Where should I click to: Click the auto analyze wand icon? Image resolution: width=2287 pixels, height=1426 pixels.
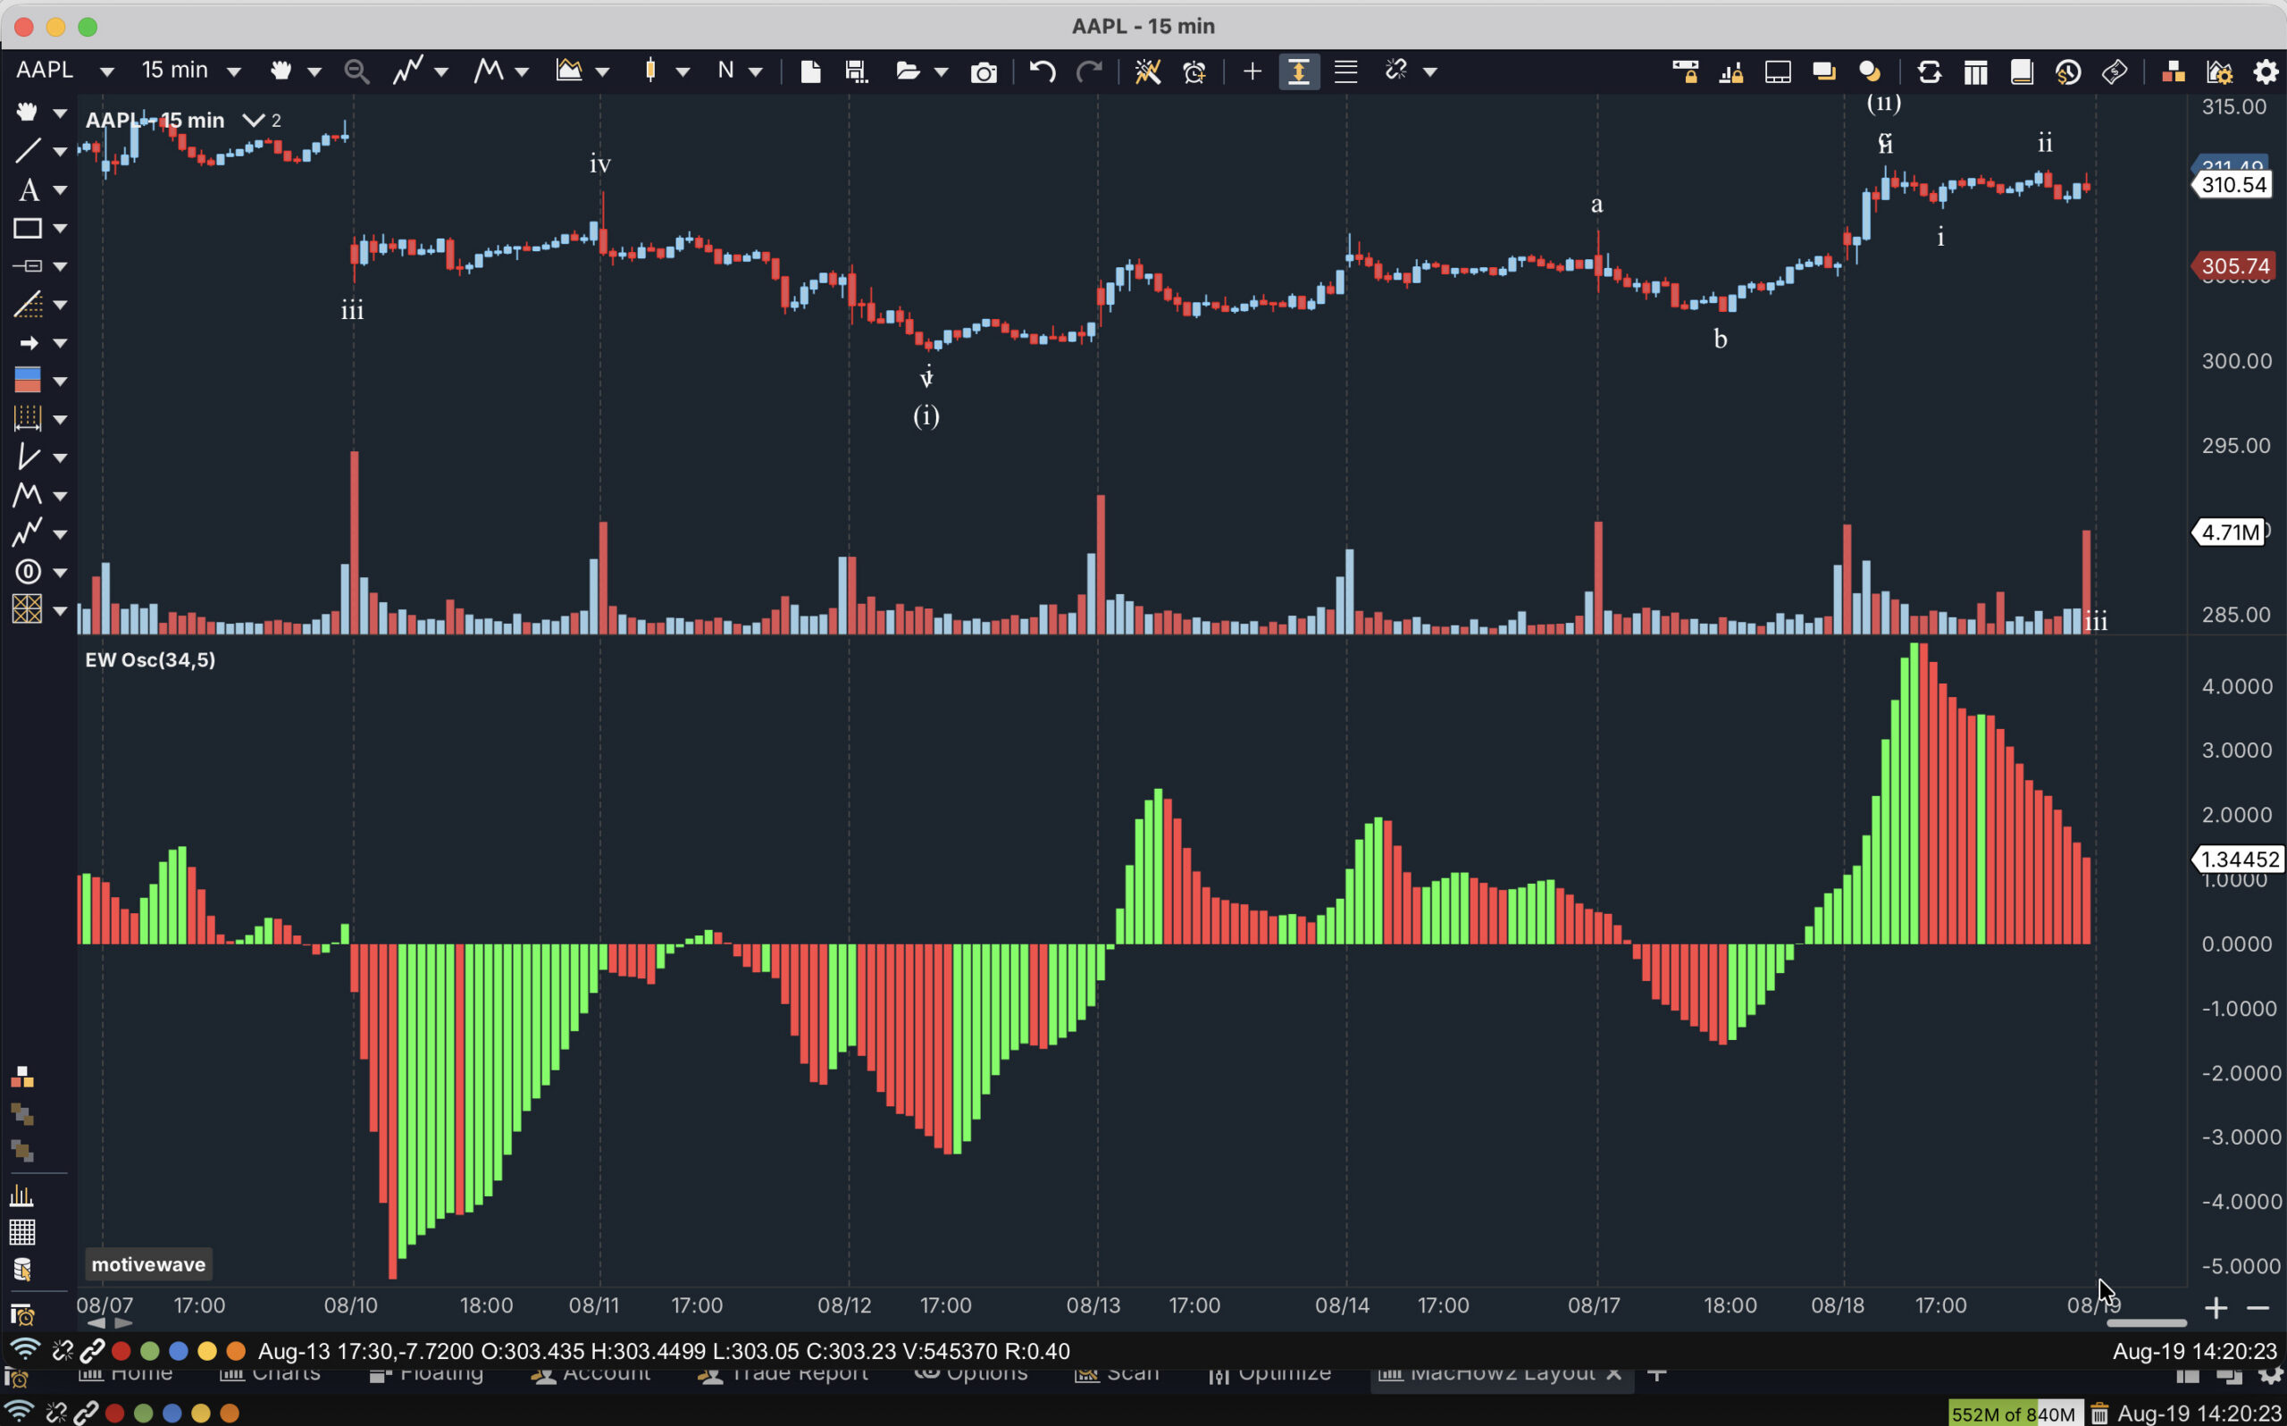1147,71
